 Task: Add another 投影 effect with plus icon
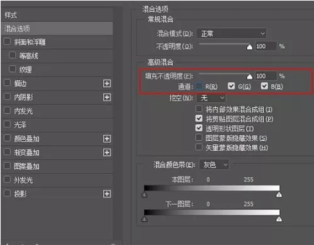107,194
